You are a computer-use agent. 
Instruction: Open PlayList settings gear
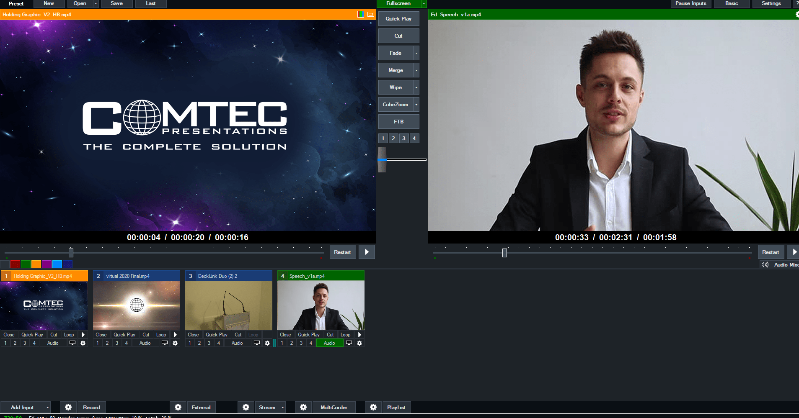pyautogui.click(x=373, y=407)
